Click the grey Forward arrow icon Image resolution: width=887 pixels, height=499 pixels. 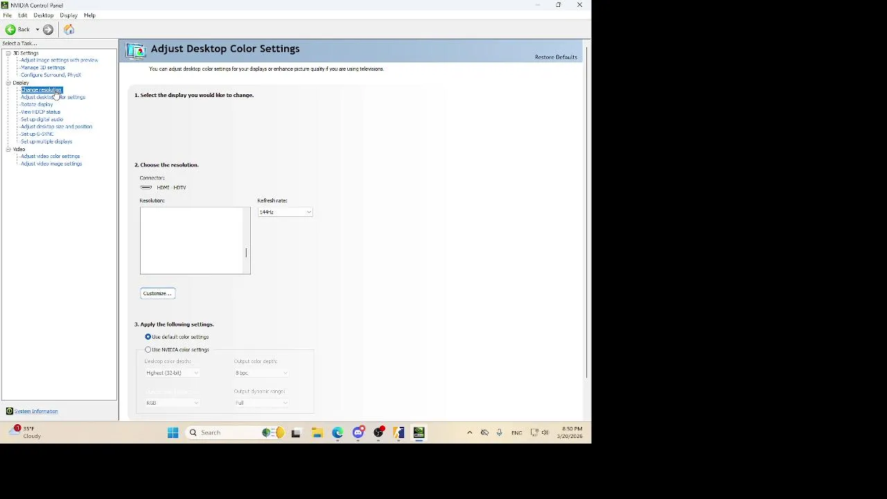click(48, 29)
